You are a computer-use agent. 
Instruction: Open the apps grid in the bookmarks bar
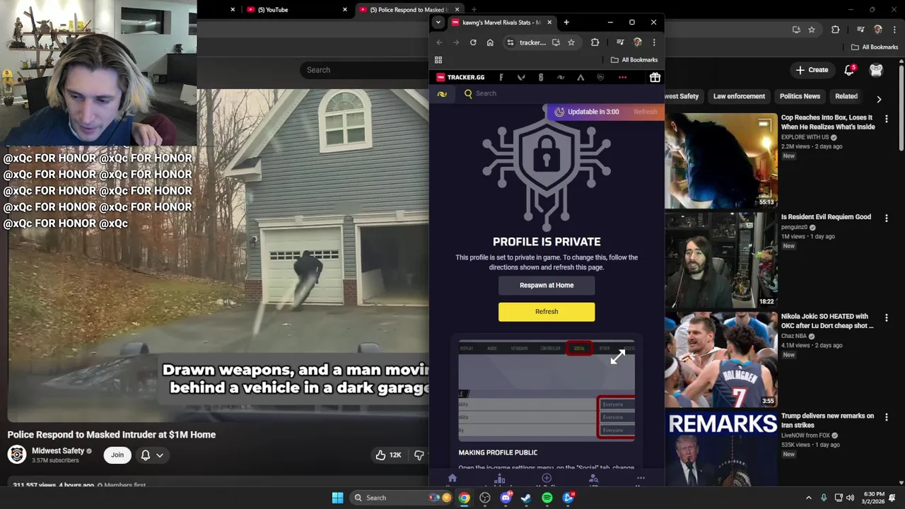click(x=438, y=60)
